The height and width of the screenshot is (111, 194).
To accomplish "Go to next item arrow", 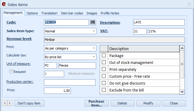I will (x=10, y=103).
